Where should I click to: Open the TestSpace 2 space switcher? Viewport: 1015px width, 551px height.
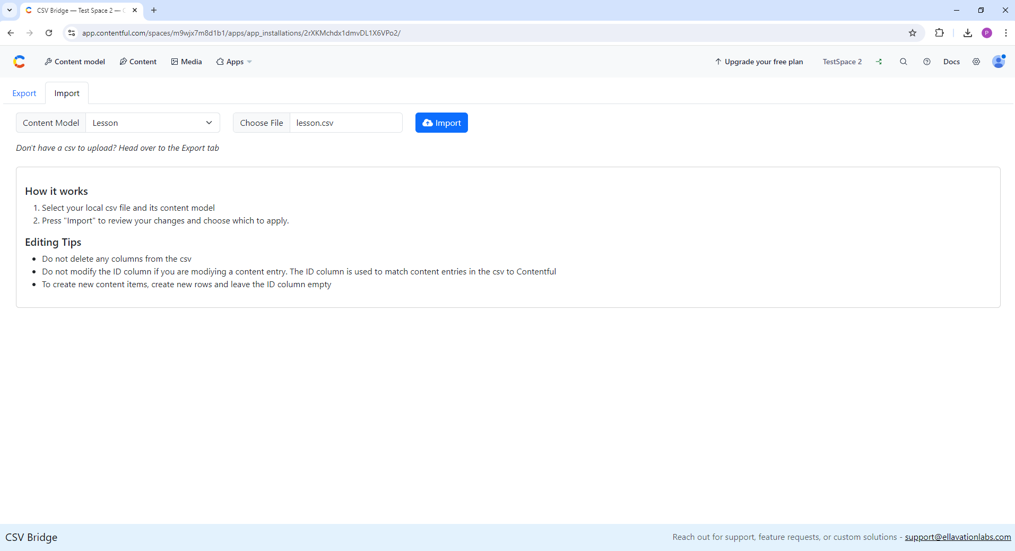click(x=842, y=62)
